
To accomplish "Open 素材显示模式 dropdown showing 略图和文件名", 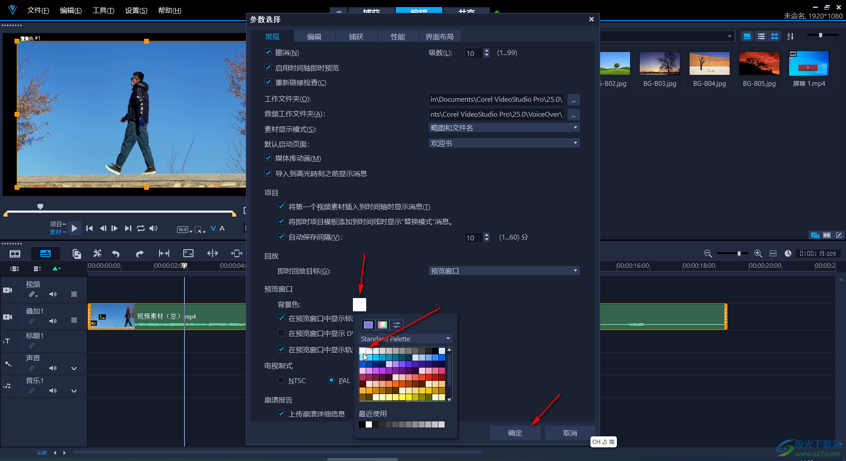I will point(504,128).
